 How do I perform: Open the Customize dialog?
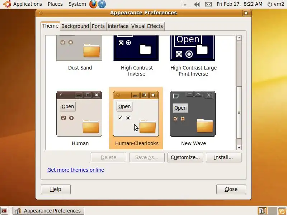185,157
